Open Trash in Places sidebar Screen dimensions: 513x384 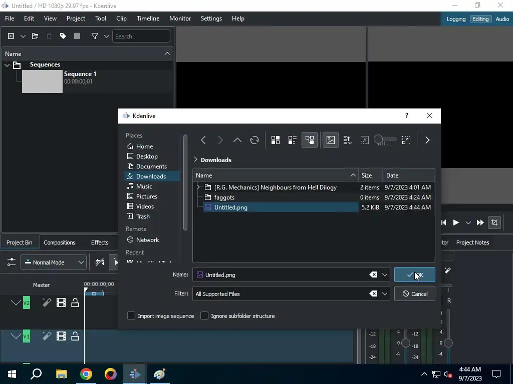tap(143, 216)
